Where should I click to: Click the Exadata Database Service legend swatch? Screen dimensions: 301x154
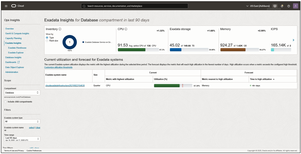click(83, 42)
